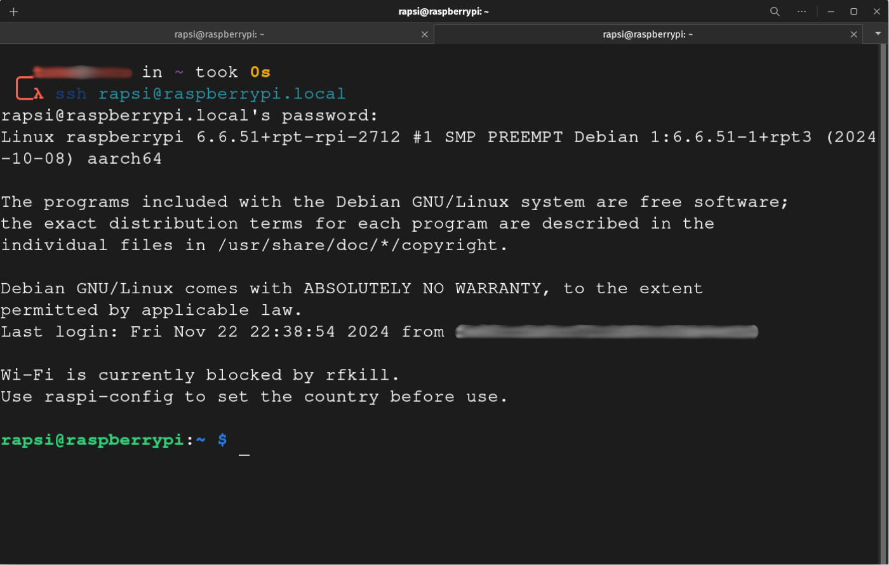
Task: Click the '-10-08) aarch64' line
Action: 81,159
